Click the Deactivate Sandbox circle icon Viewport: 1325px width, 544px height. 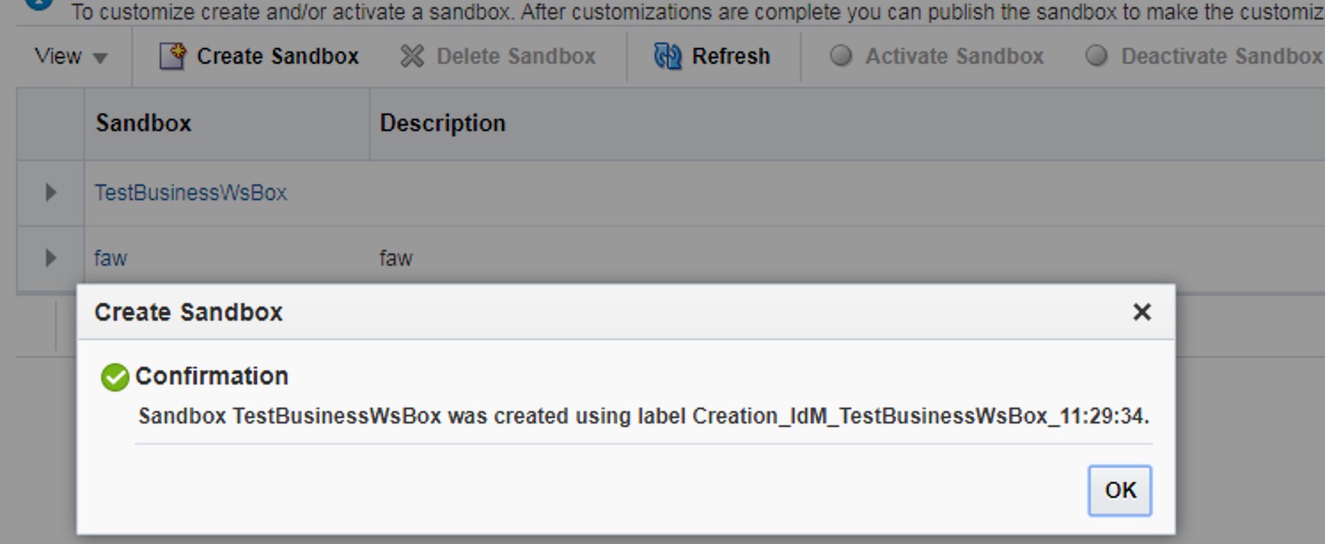tap(1097, 56)
